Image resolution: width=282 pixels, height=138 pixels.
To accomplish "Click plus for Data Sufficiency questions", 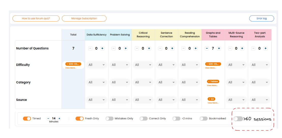I will coord(102,48).
